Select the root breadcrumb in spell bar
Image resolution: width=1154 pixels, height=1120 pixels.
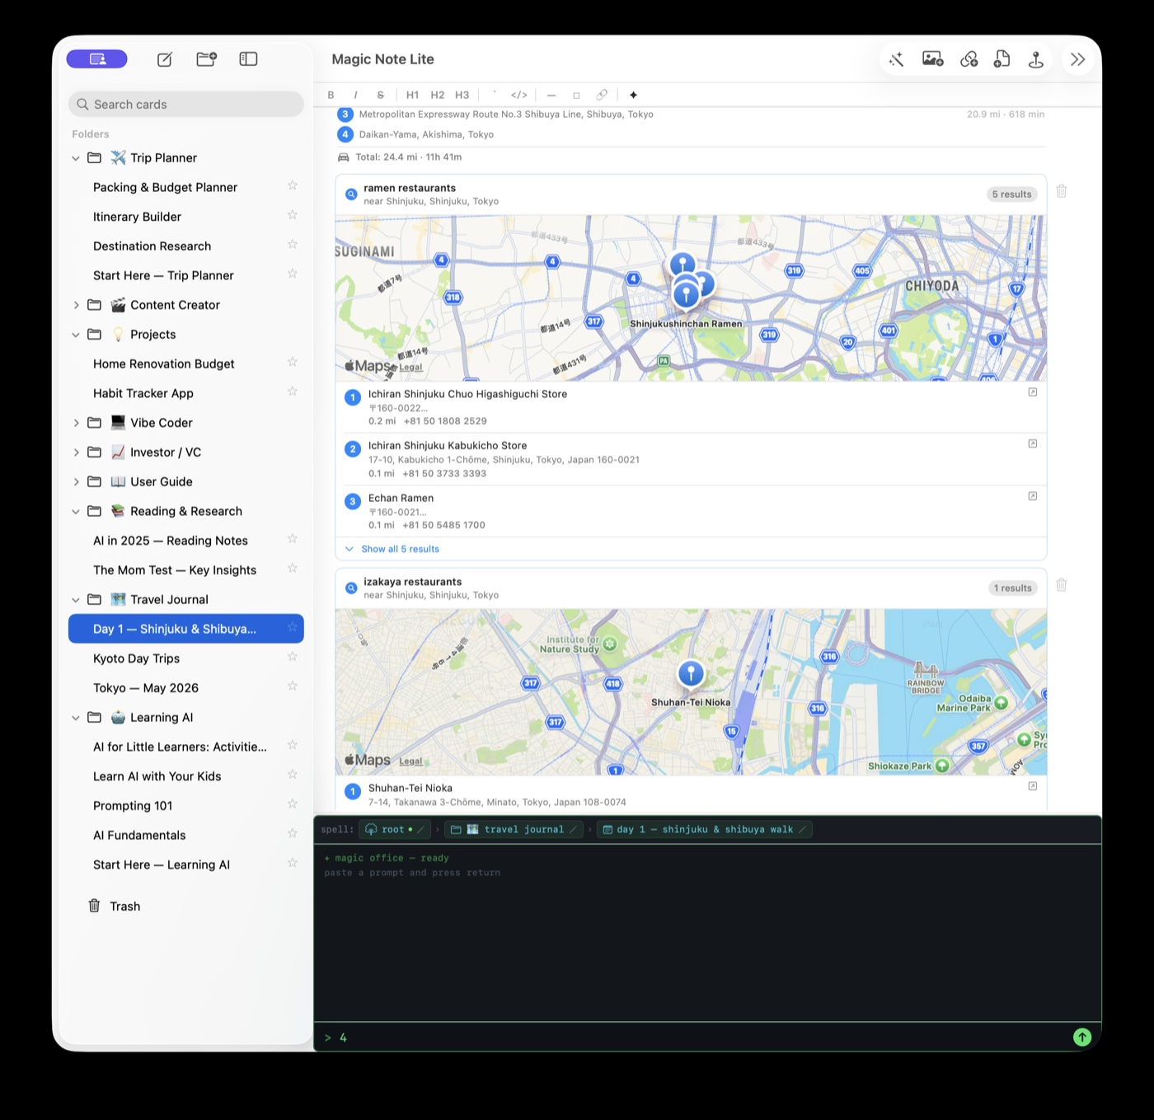tap(395, 829)
